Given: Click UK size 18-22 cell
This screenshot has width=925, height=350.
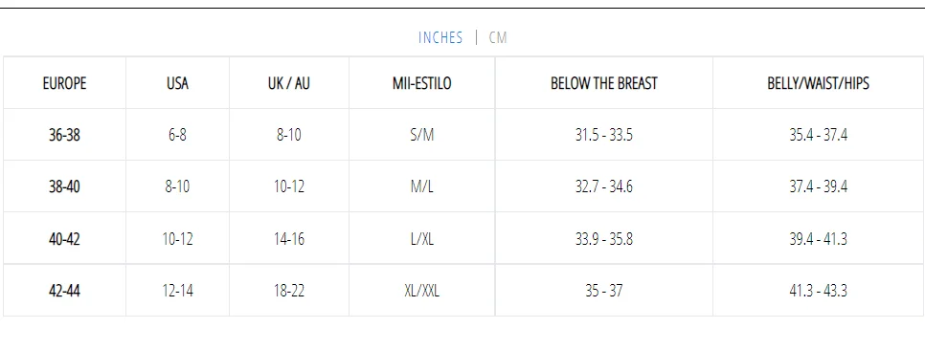Looking at the screenshot, I should click(x=288, y=291).
